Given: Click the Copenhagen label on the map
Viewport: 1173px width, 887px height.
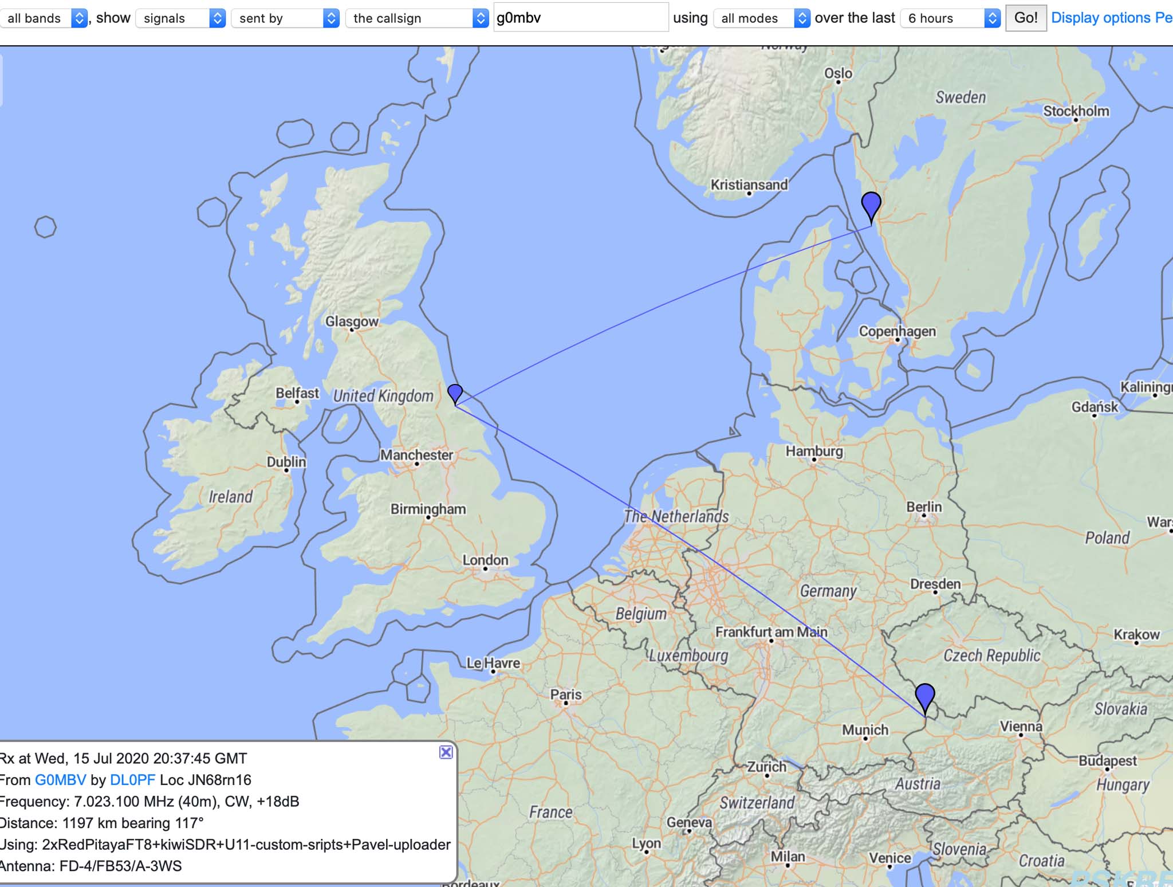Looking at the screenshot, I should pyautogui.click(x=897, y=331).
